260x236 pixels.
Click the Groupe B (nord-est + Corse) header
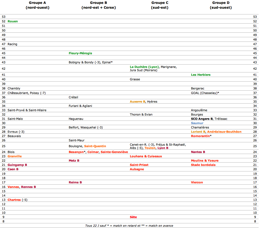[98, 5]
